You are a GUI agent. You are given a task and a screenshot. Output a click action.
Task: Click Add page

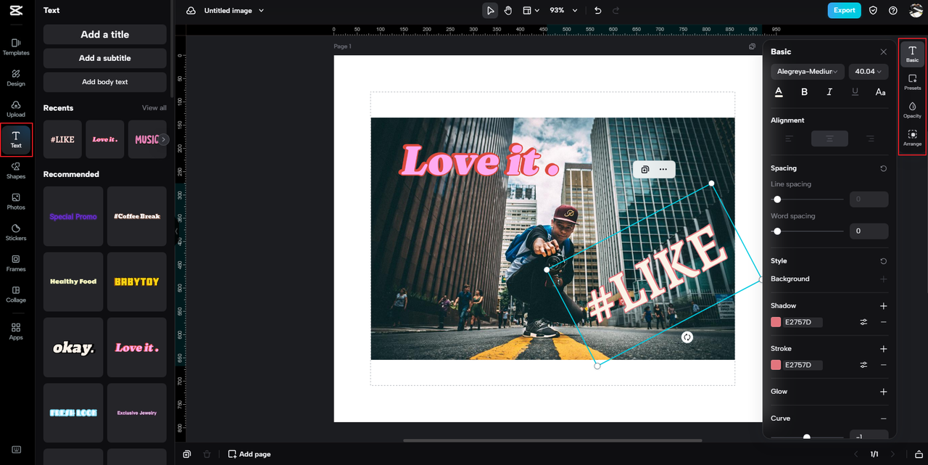coord(249,454)
